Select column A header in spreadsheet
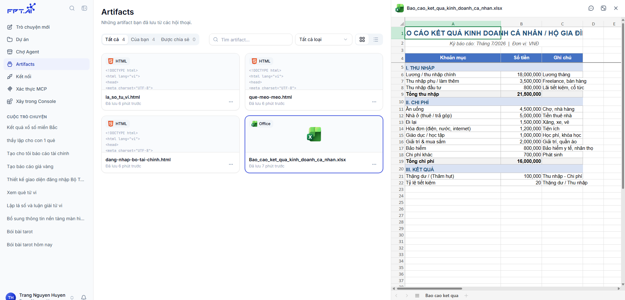This screenshot has width=625, height=300. pos(453,24)
